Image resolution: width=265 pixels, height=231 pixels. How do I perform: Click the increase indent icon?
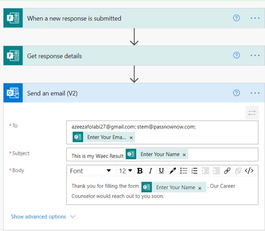(x=205, y=171)
